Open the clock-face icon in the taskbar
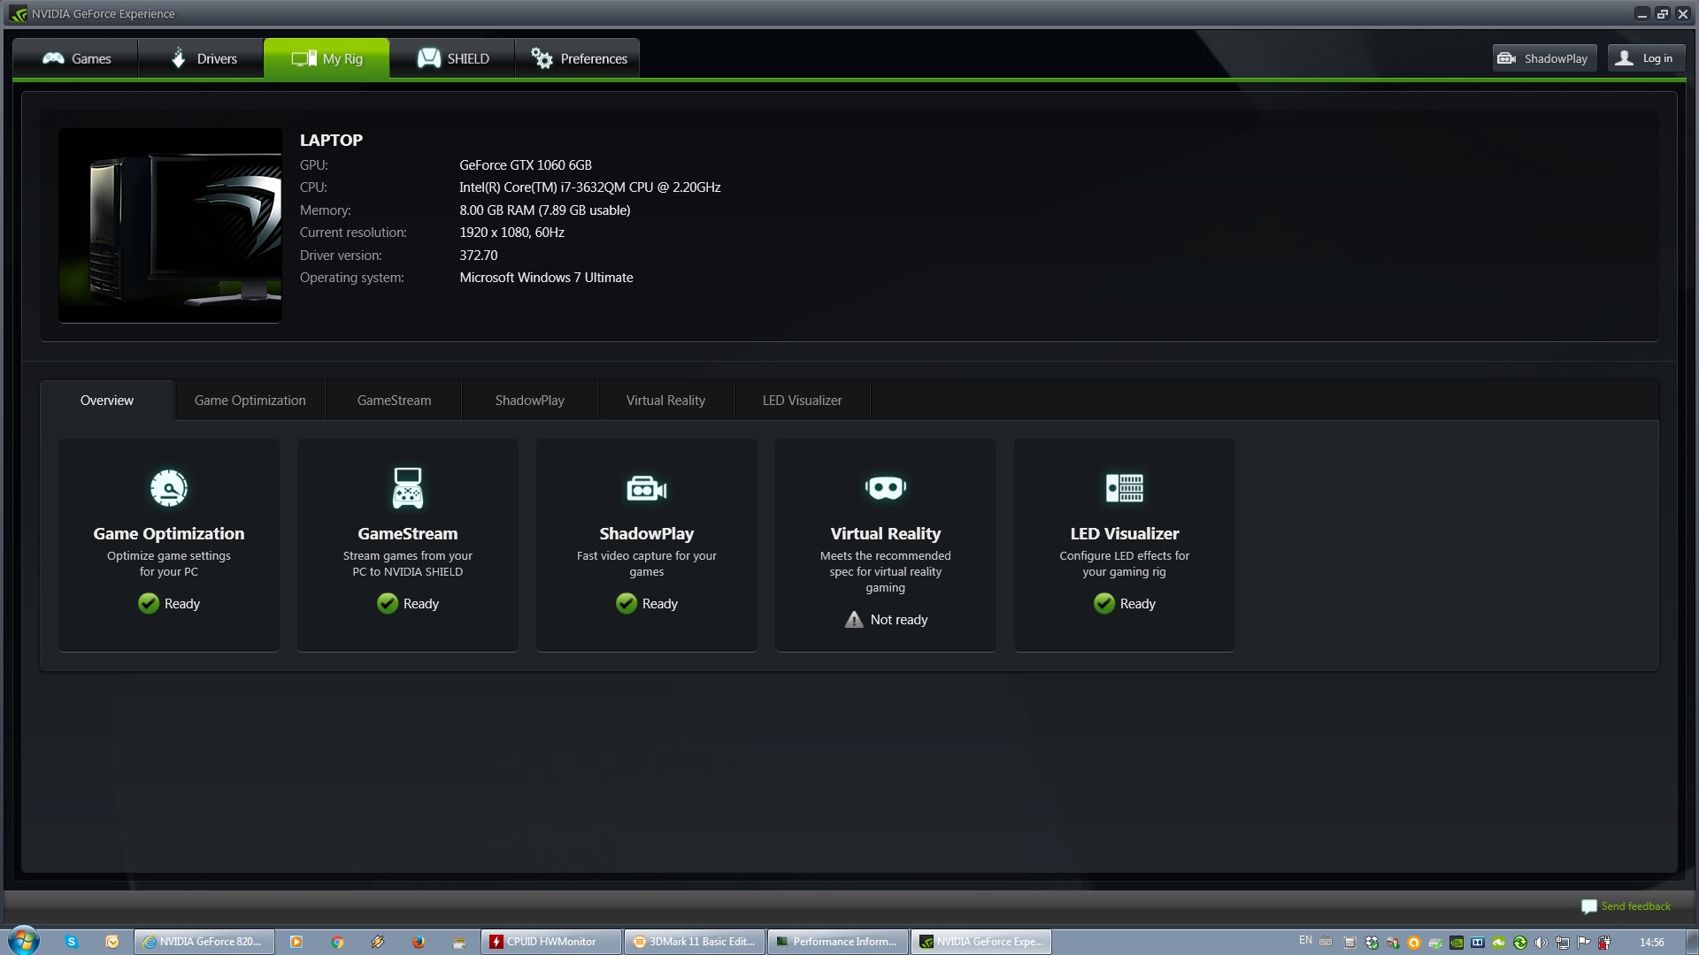The width and height of the screenshot is (1699, 955). click(112, 942)
